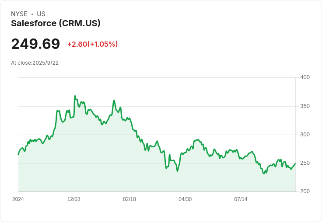This screenshot has height=222, width=322.
Task: Click the chart line's final endpoint
Action: [295, 163]
